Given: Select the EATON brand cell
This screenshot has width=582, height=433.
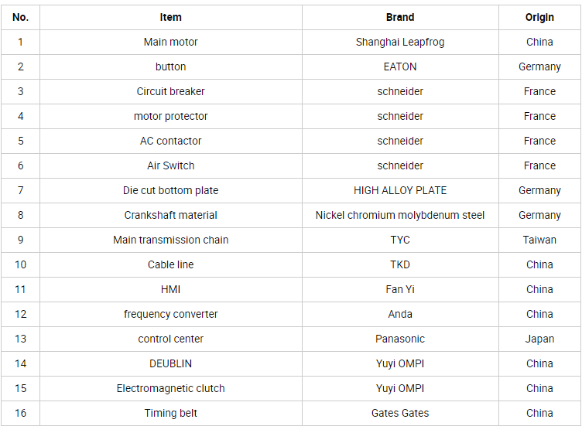Looking at the screenshot, I should (x=400, y=66).
